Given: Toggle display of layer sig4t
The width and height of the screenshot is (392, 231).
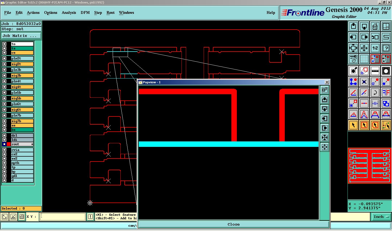Looking at the screenshot, I should [4, 87].
